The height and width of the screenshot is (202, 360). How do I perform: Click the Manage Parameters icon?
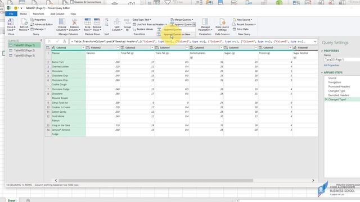[205, 22]
